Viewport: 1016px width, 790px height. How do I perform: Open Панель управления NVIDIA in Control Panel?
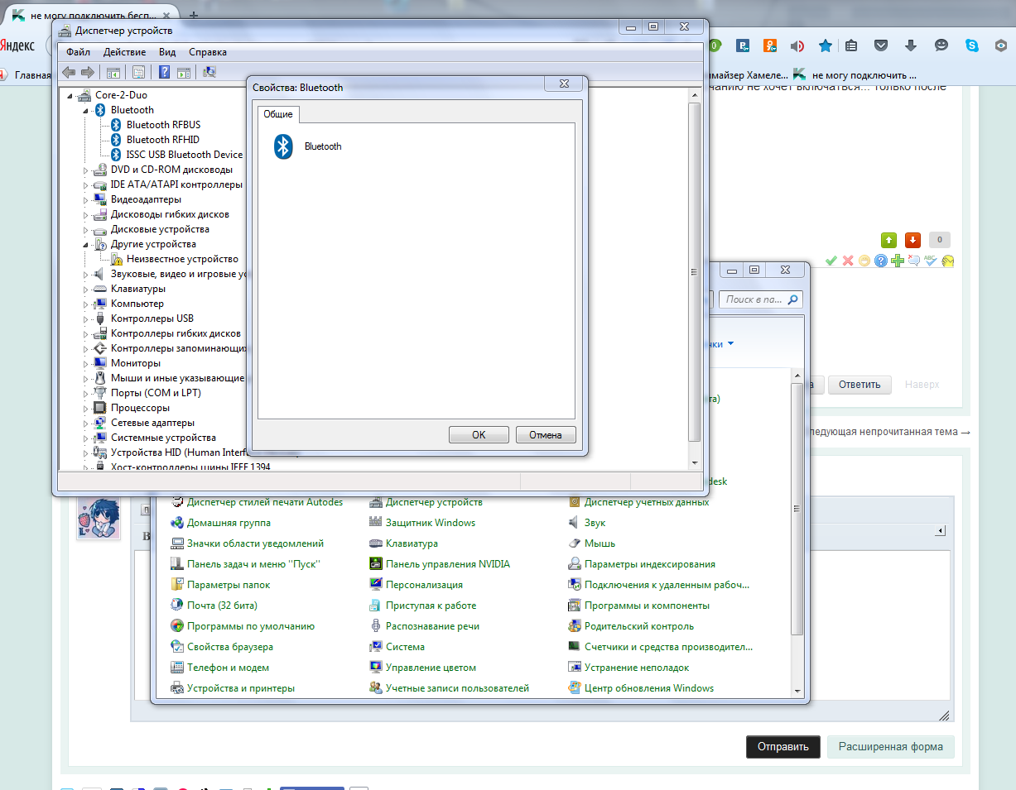448,564
